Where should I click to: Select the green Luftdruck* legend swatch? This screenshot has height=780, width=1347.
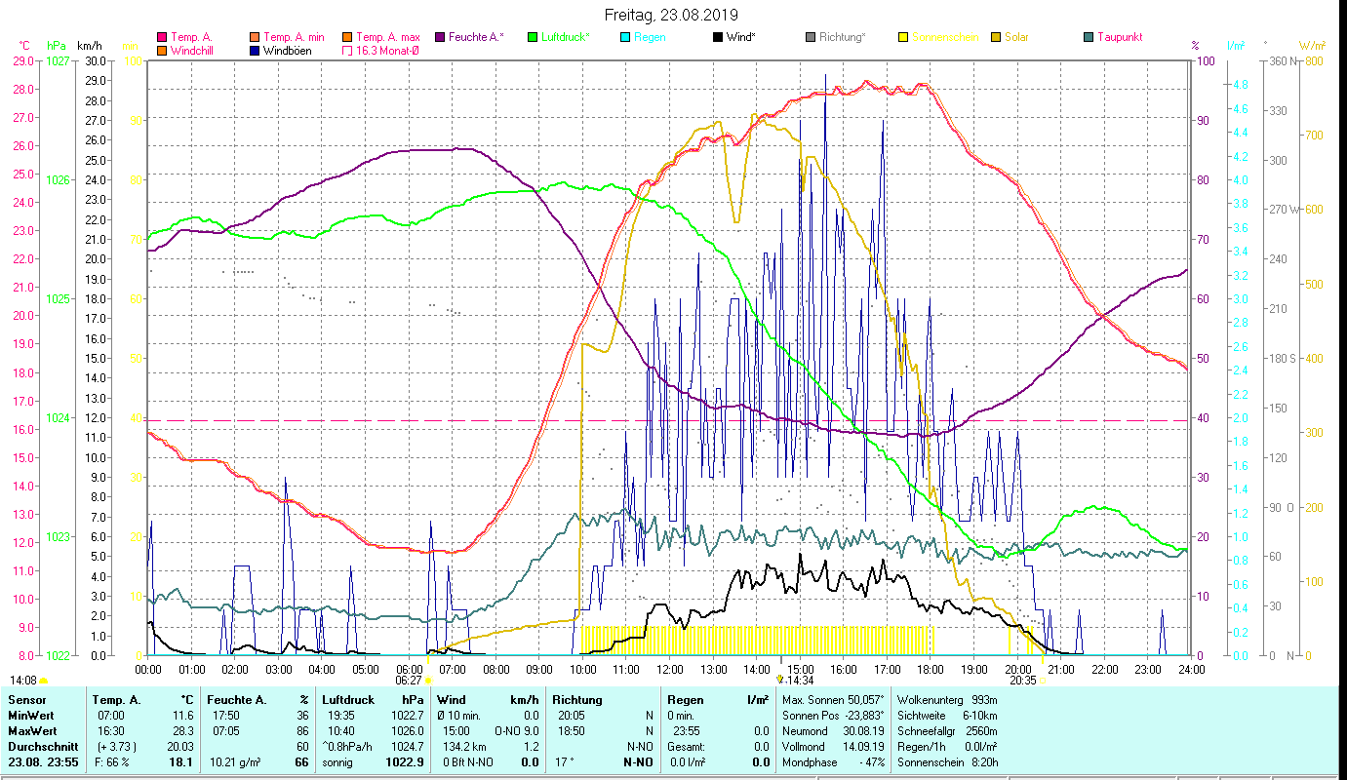532,37
